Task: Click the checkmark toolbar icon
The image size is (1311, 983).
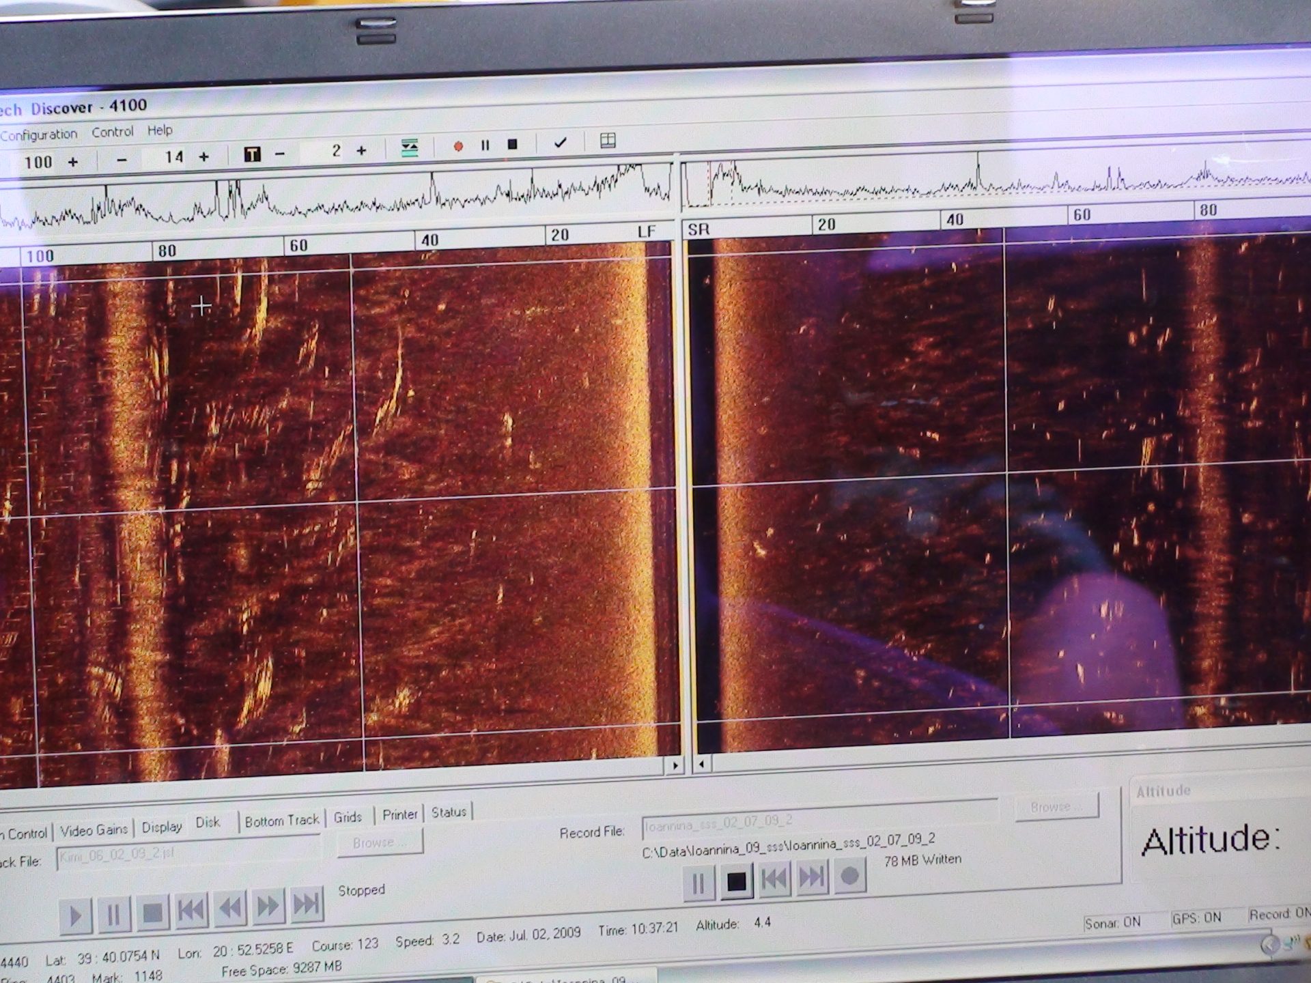Action: pyautogui.click(x=561, y=143)
